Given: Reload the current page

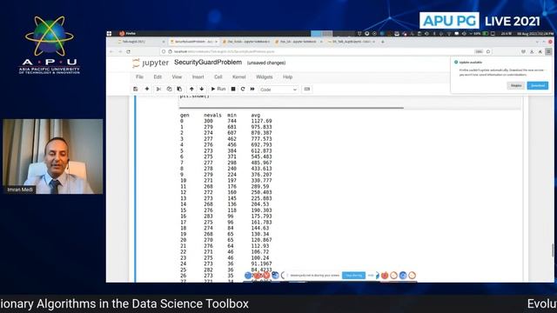Looking at the screenshot, I should click(128, 52).
